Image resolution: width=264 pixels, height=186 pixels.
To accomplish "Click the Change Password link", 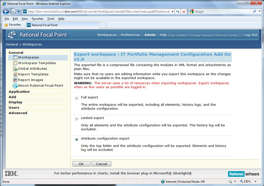I will coord(202,35).
